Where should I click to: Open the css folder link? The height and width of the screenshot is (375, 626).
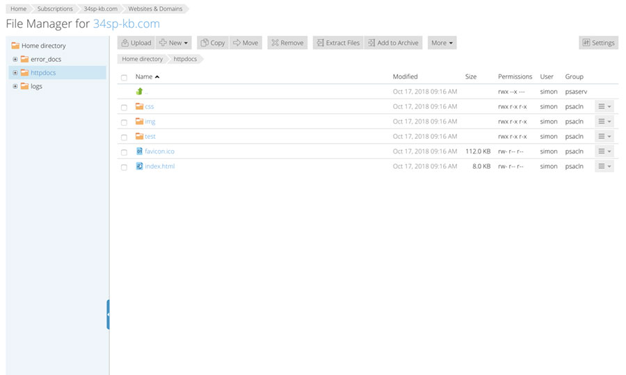[150, 106]
